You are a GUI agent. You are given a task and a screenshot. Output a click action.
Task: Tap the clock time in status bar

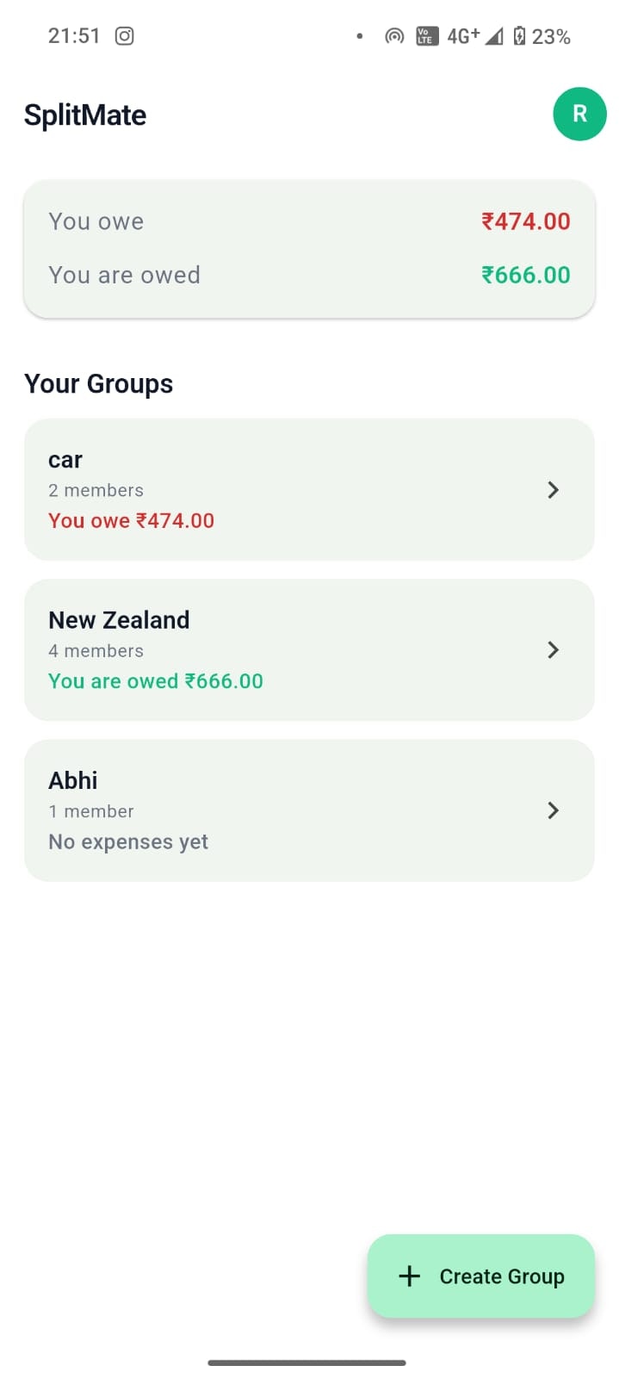click(x=74, y=36)
